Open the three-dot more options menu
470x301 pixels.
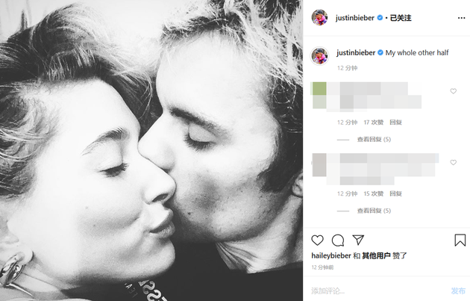[462, 18]
